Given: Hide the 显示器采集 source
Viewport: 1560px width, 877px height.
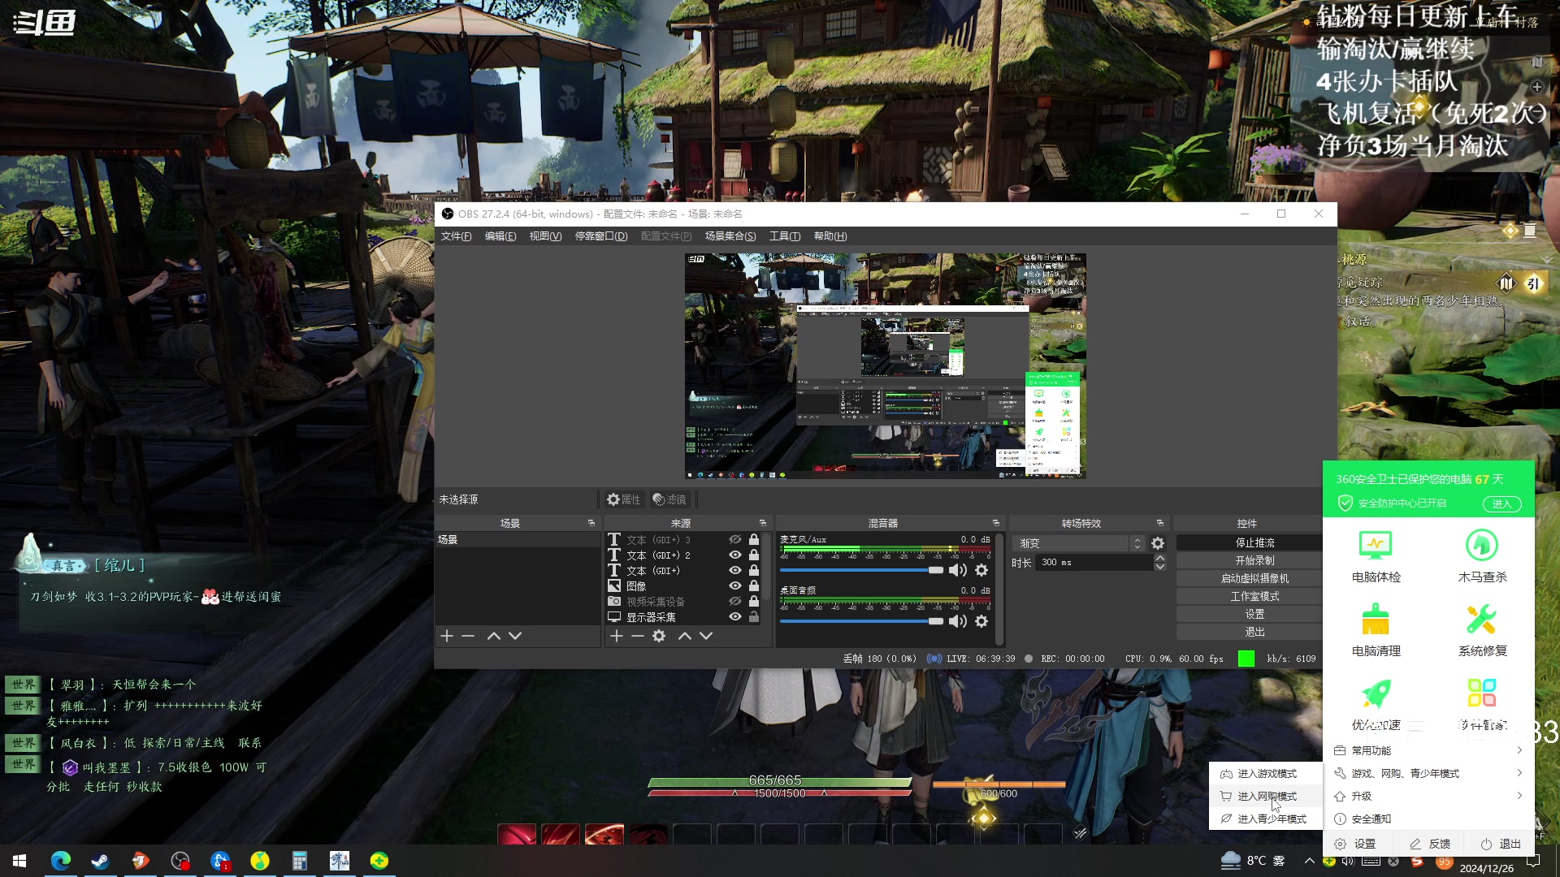Looking at the screenshot, I should 735,617.
